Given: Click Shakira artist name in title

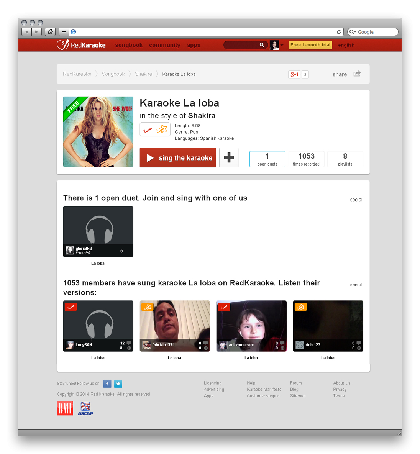Looking at the screenshot, I should click(x=202, y=116).
